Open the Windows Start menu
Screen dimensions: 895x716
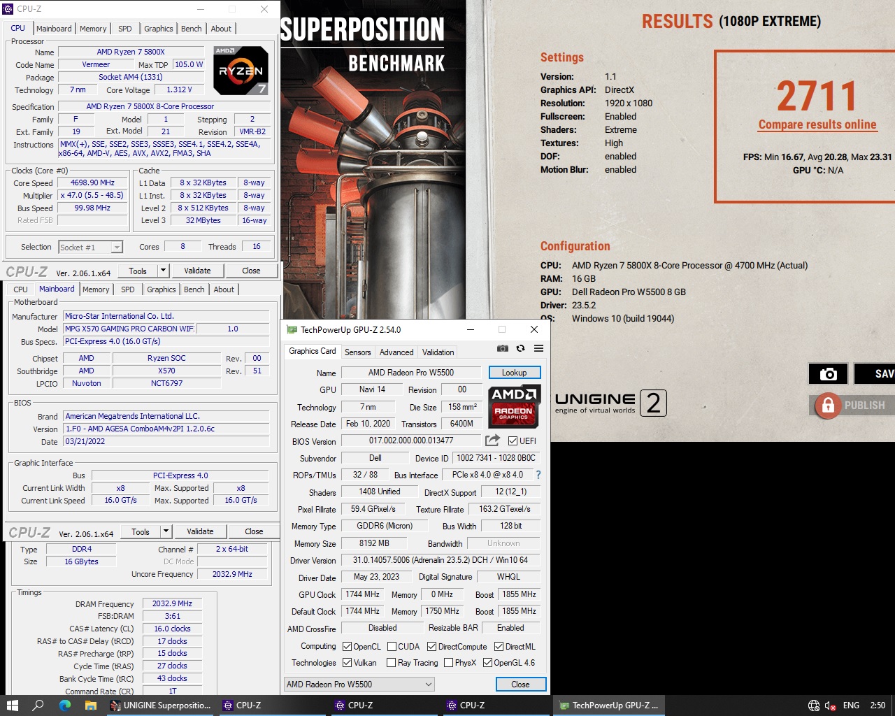(x=12, y=706)
